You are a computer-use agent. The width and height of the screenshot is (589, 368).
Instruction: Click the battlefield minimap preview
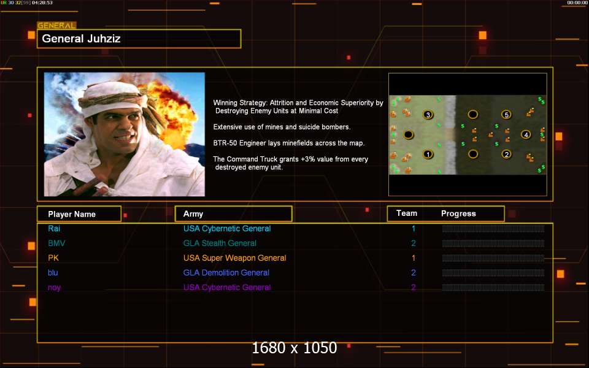(468, 135)
